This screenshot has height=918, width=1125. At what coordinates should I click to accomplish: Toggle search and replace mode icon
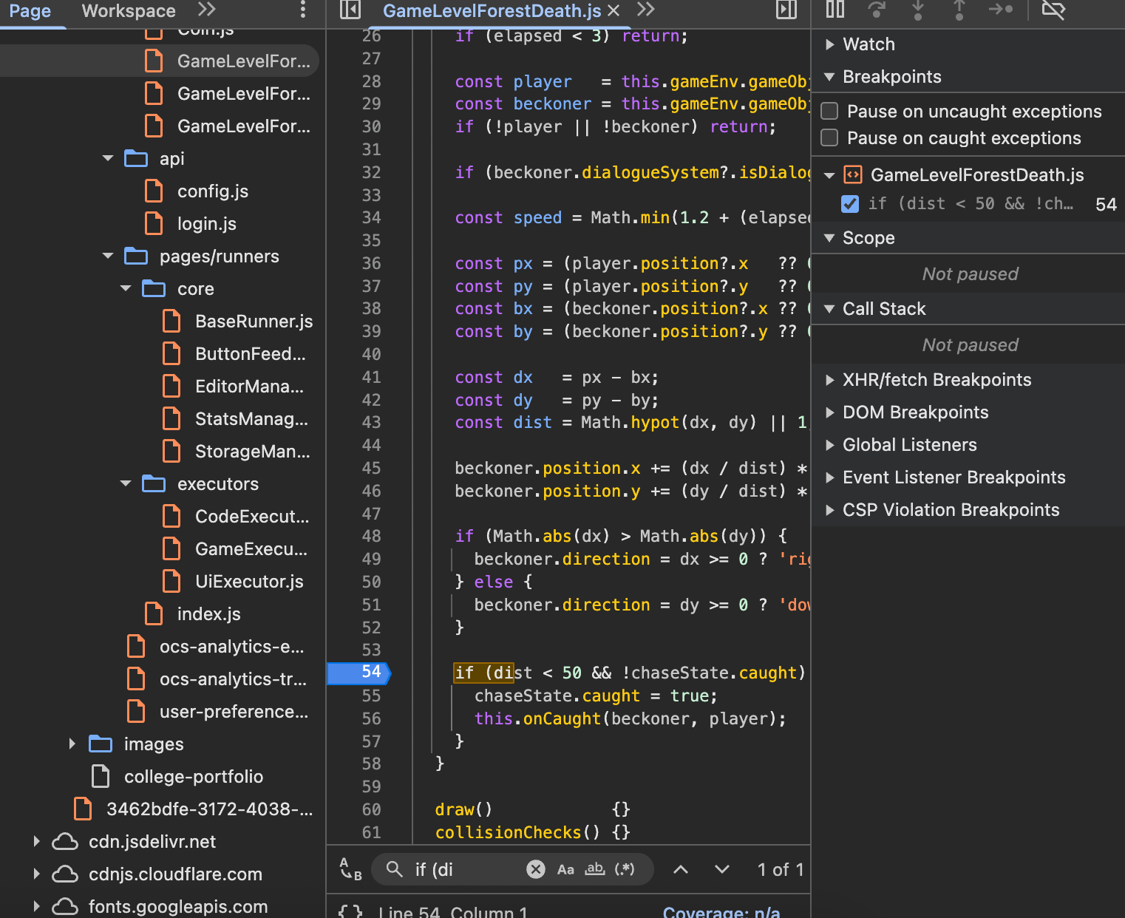350,869
